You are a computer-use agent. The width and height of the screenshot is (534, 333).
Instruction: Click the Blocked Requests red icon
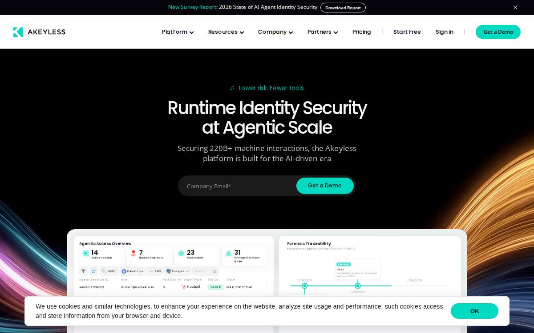tap(133, 253)
